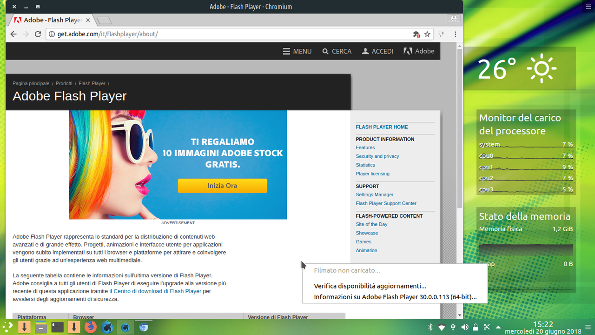This screenshot has height=335, width=595.
Task: Reload the Flash Player page
Action: (38, 34)
